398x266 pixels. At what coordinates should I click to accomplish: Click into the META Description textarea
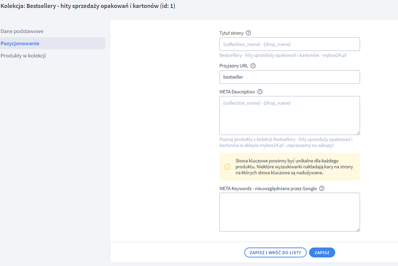[289, 115]
